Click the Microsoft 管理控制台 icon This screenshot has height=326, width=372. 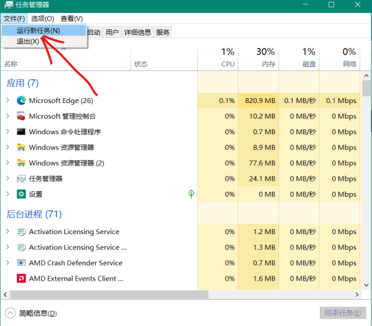click(x=21, y=116)
